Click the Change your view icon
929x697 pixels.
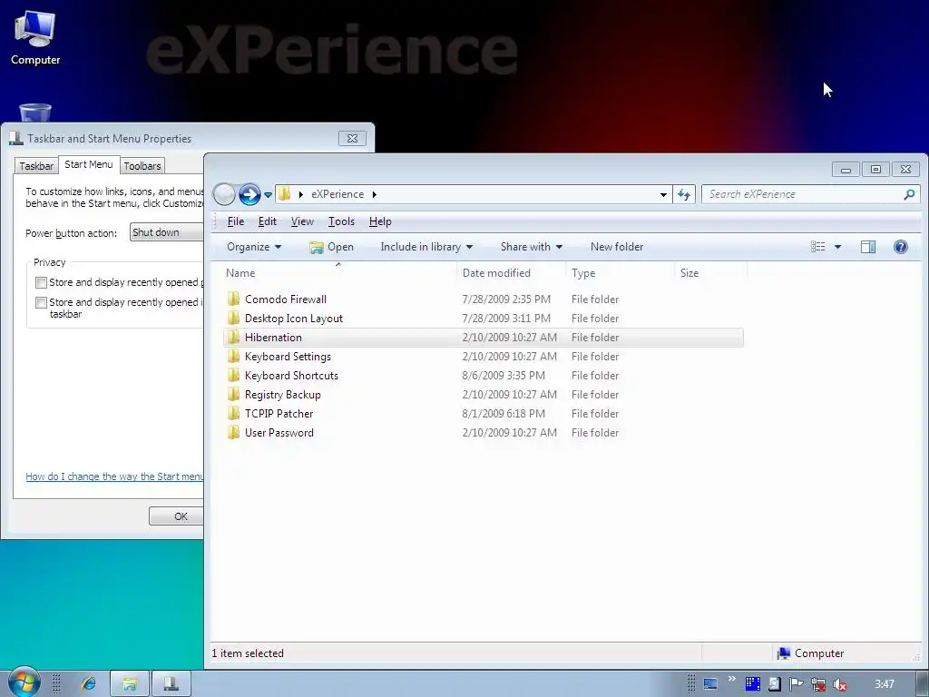coord(817,247)
